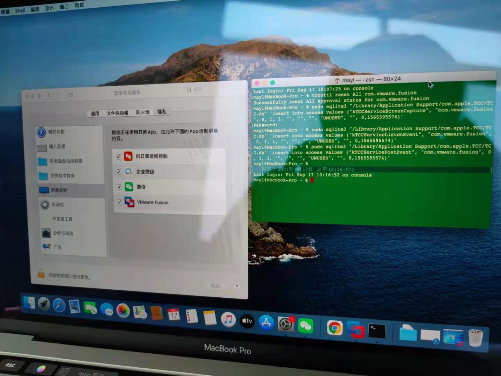Click the 'Last login: Fri Sep 17 10:16:52' line
501x376 pixels.
coord(312,175)
